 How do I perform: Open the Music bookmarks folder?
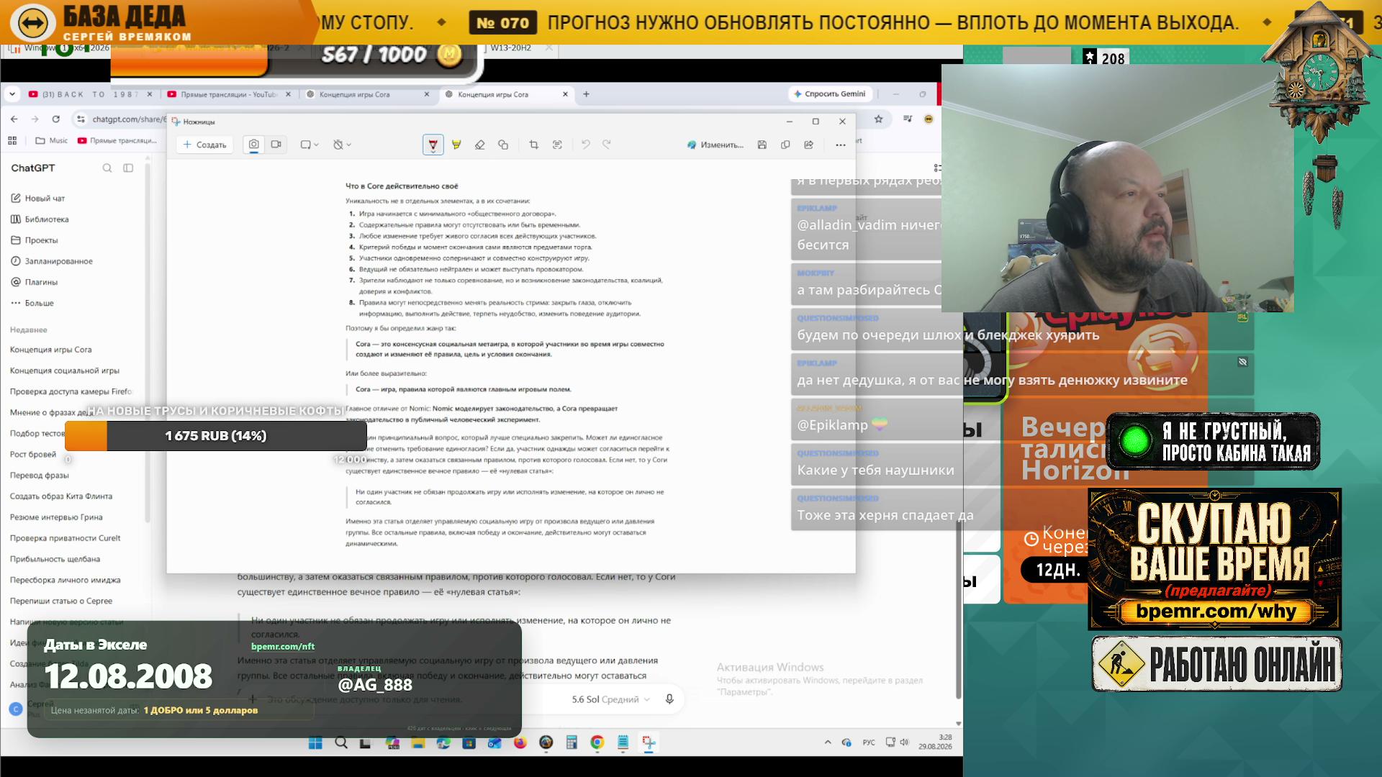(51, 140)
